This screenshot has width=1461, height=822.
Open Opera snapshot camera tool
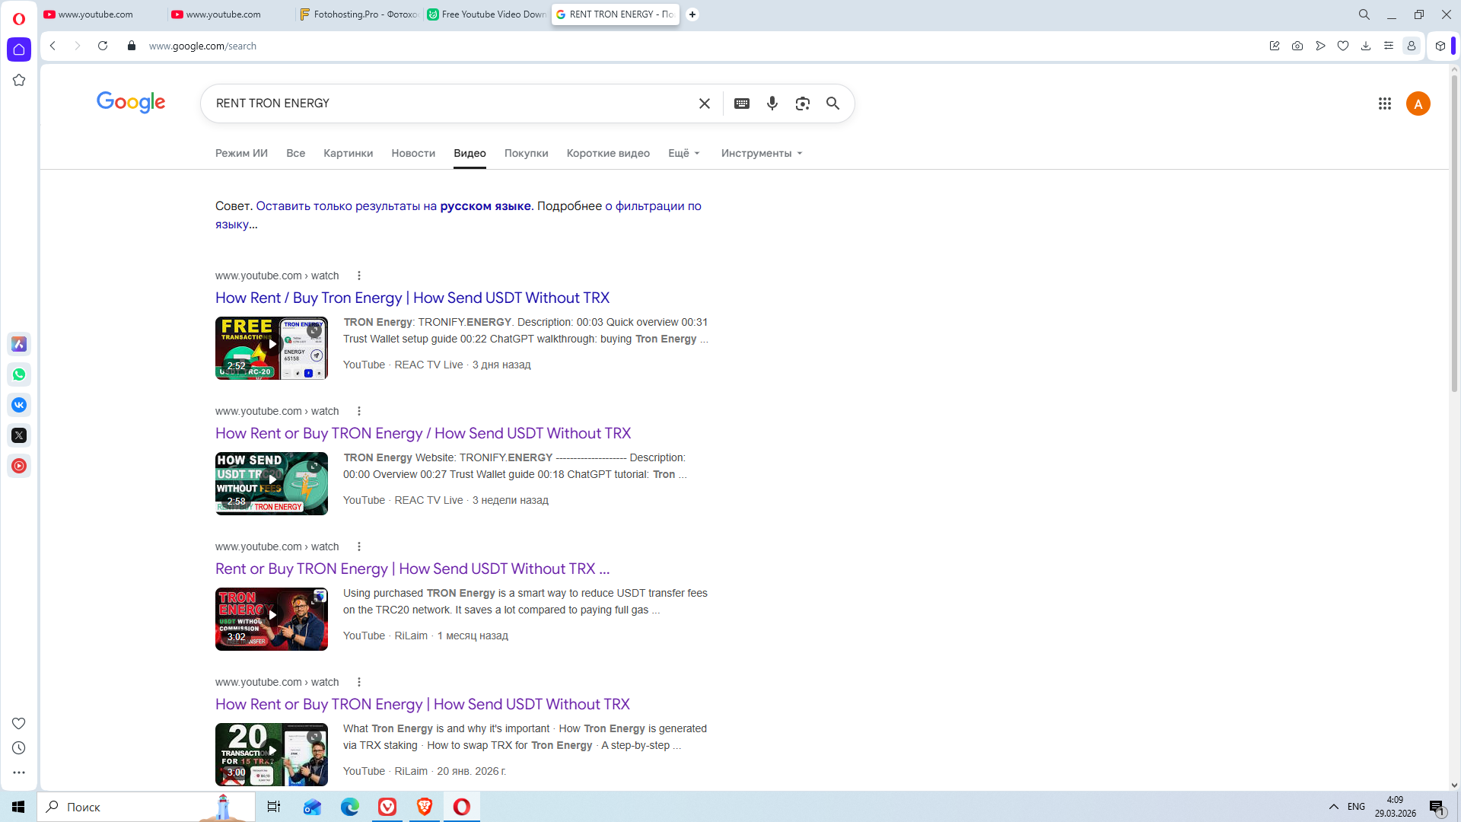(1297, 46)
